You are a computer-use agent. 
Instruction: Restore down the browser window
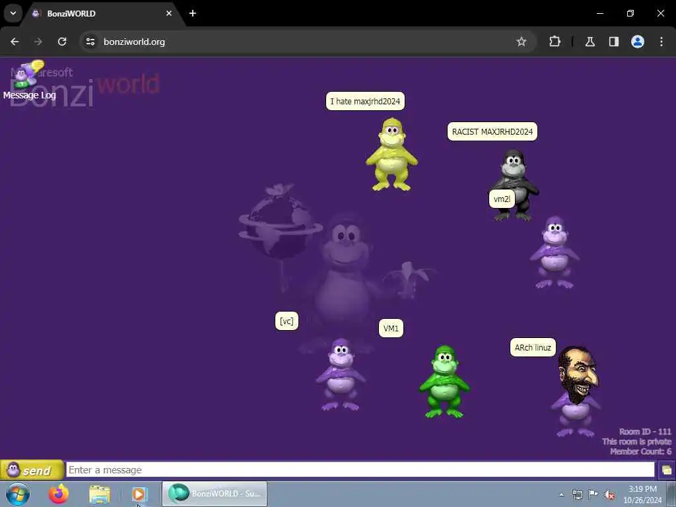(x=630, y=13)
